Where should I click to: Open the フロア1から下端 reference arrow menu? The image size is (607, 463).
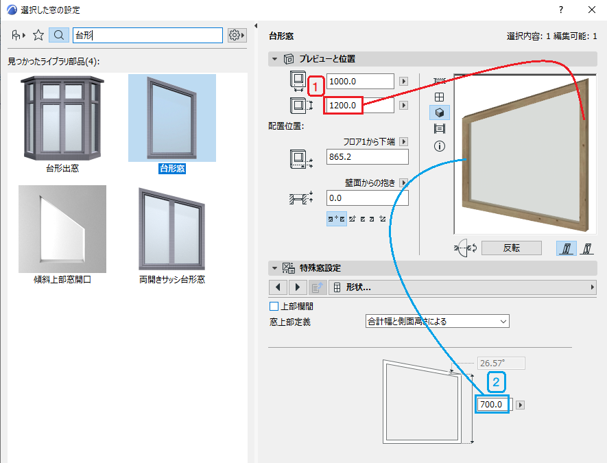[404, 142]
